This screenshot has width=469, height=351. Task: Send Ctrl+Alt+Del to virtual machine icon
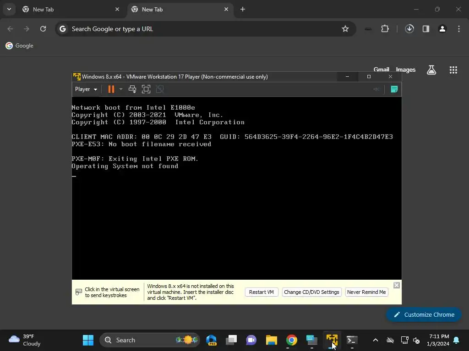tap(132, 89)
